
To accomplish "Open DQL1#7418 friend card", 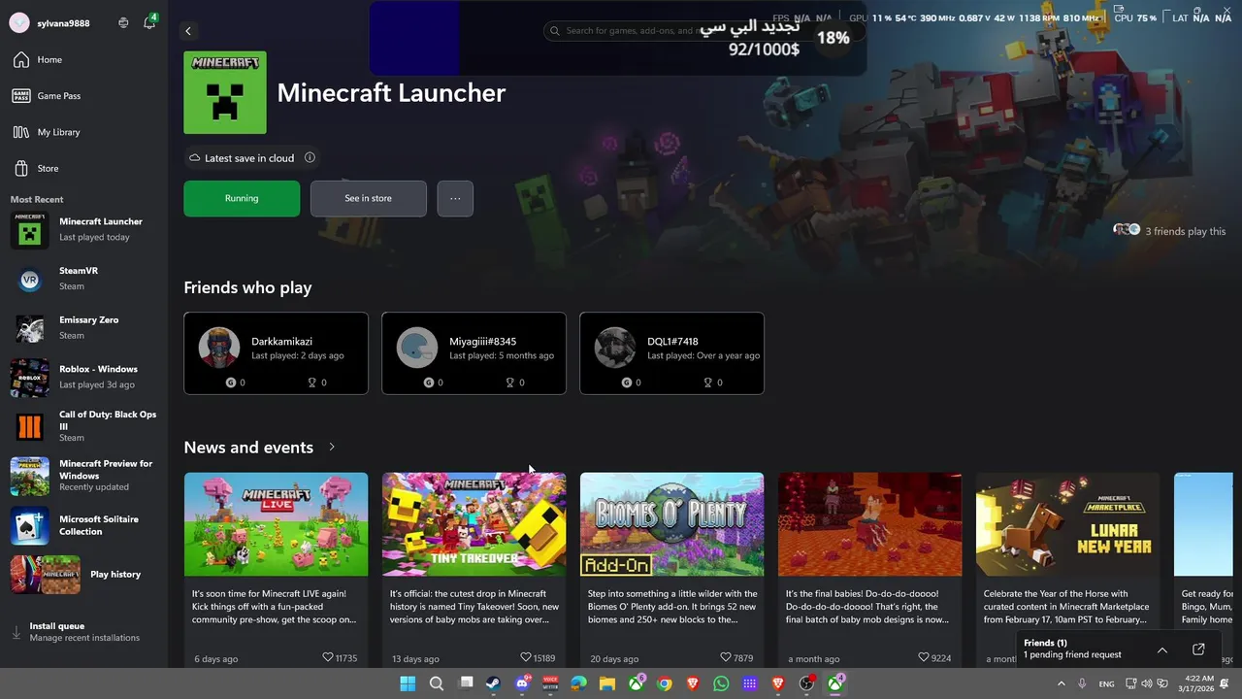I will pos(671,353).
